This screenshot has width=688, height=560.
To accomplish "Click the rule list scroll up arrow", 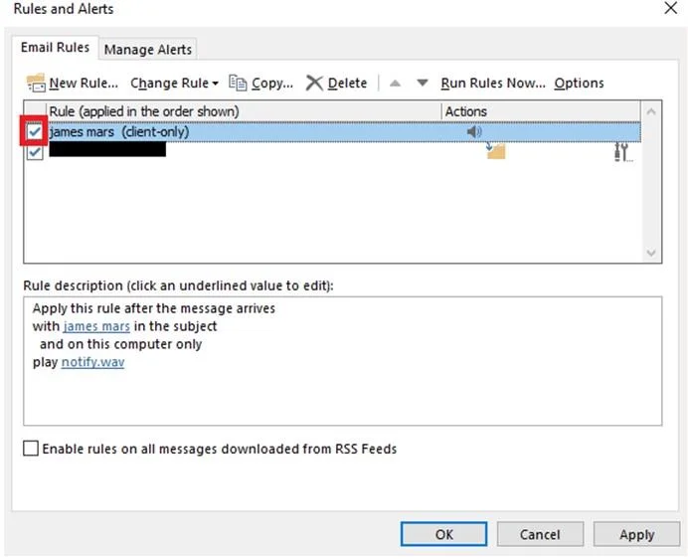I will (651, 111).
